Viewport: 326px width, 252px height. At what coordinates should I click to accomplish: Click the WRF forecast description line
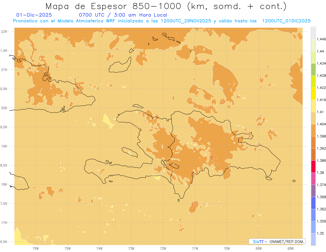coord(162,21)
